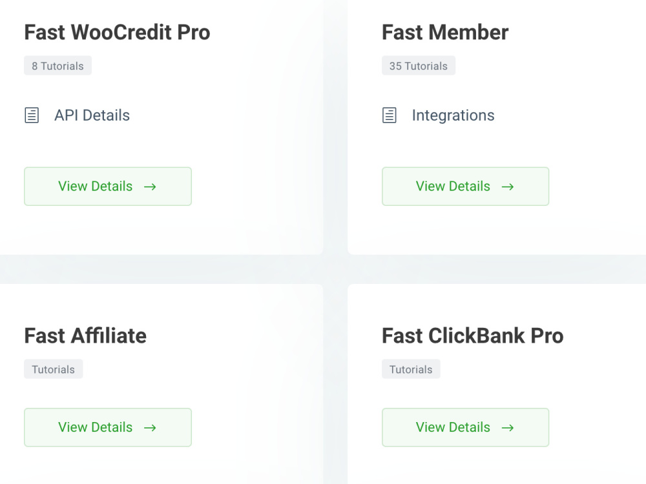Image resolution: width=646 pixels, height=484 pixels.
Task: Click the arrow icon in Fast ClickBank Pro's View Details
Action: (x=508, y=428)
